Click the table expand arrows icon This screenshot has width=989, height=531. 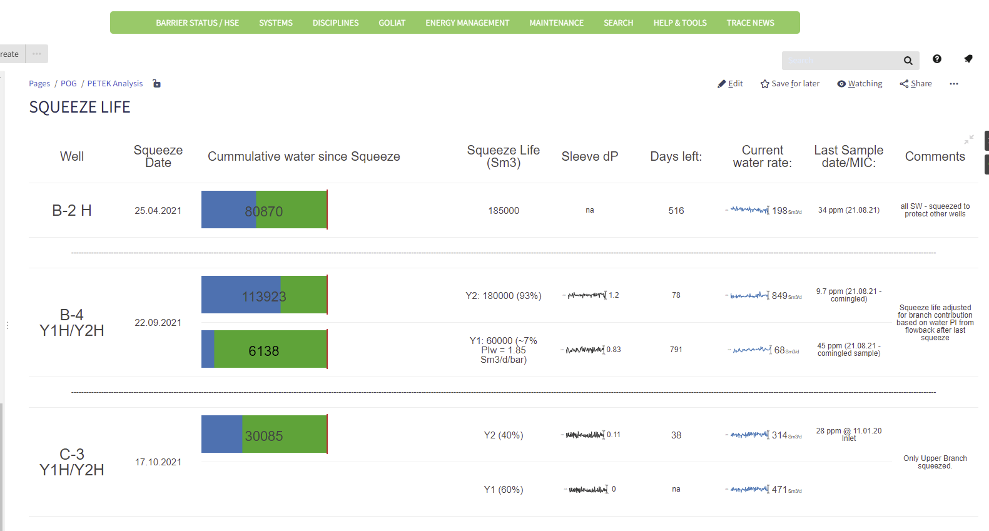click(x=969, y=139)
